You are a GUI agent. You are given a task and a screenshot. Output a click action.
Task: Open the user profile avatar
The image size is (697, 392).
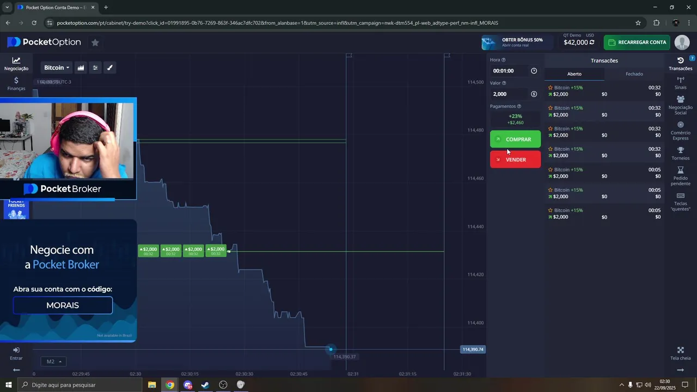pos(682,42)
